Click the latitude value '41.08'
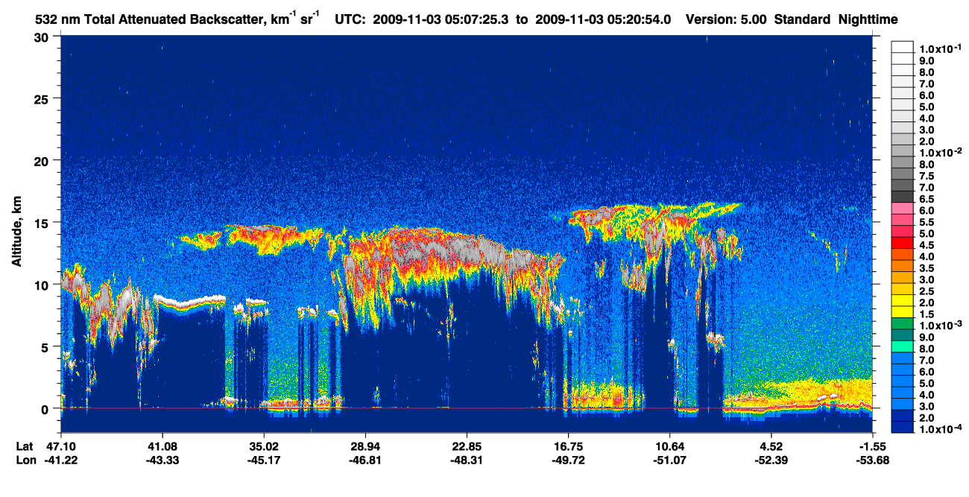This screenshot has width=969, height=497. click(x=162, y=446)
